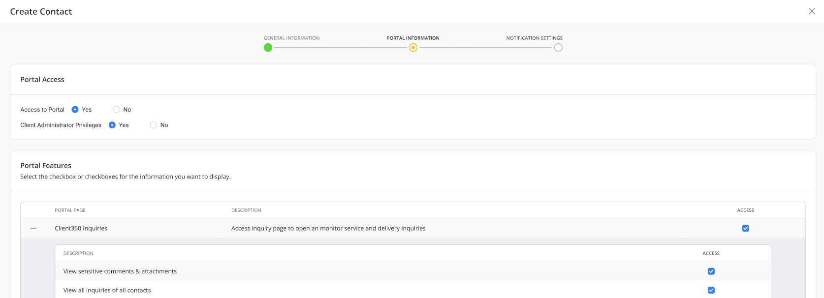This screenshot has height=298, width=824.
Task: Click the orange Portal Information step circle
Action: coord(413,48)
